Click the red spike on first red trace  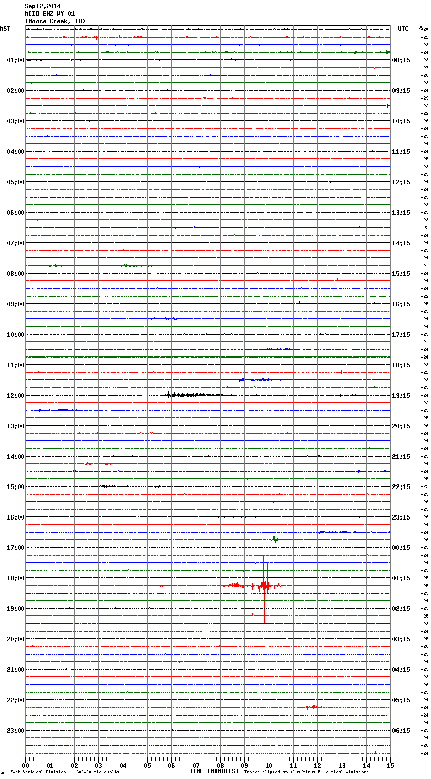(96, 37)
